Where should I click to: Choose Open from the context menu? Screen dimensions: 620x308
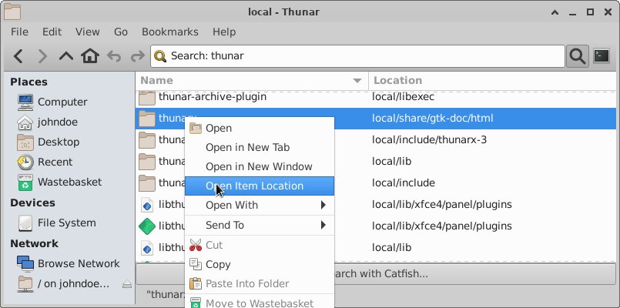coord(260,128)
